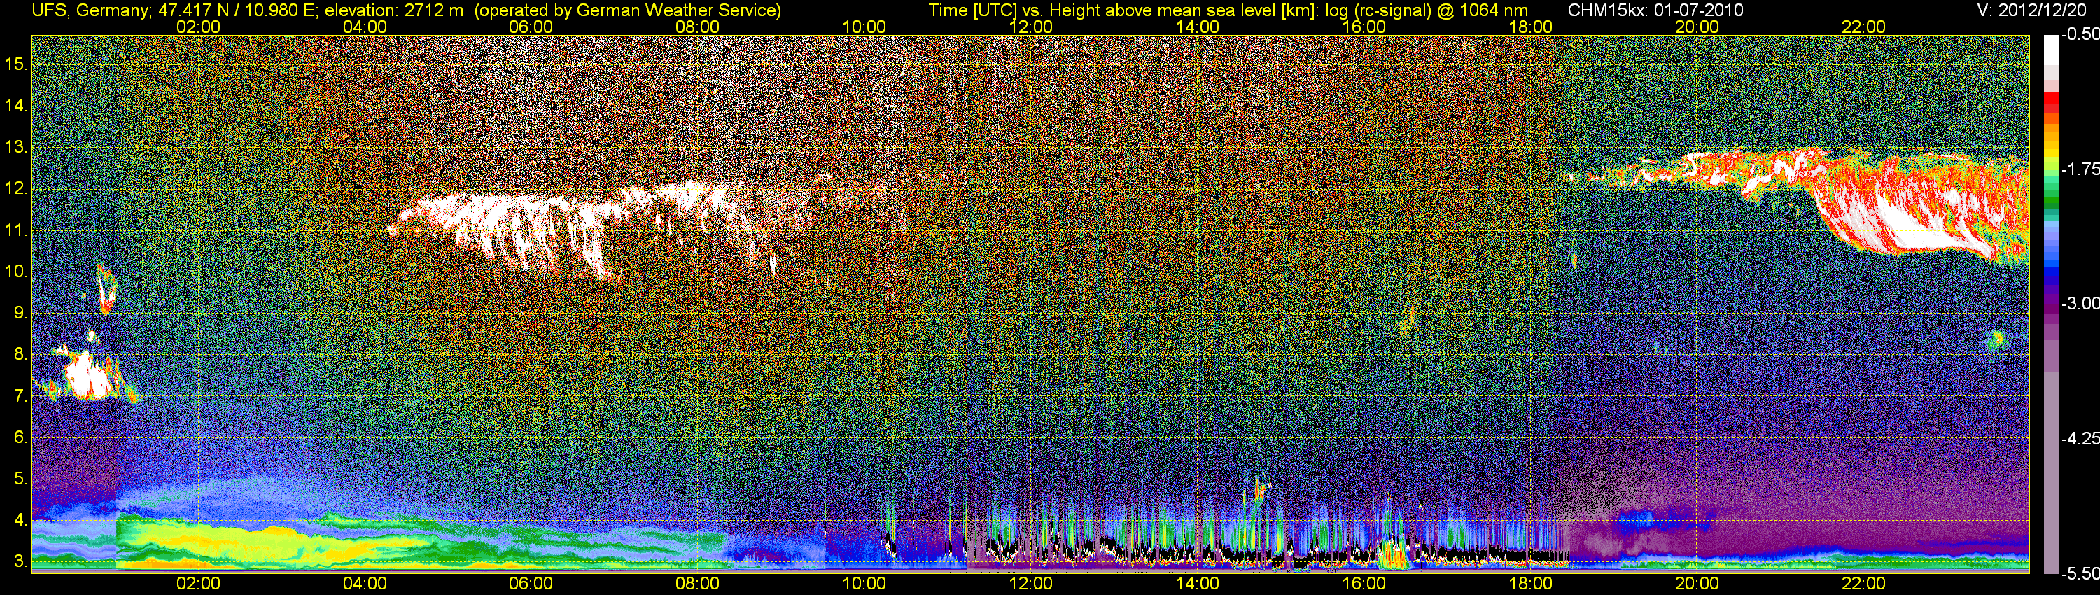Click the top axis time label 12:00
The width and height of the screenshot is (2100, 595).
click(x=1030, y=27)
